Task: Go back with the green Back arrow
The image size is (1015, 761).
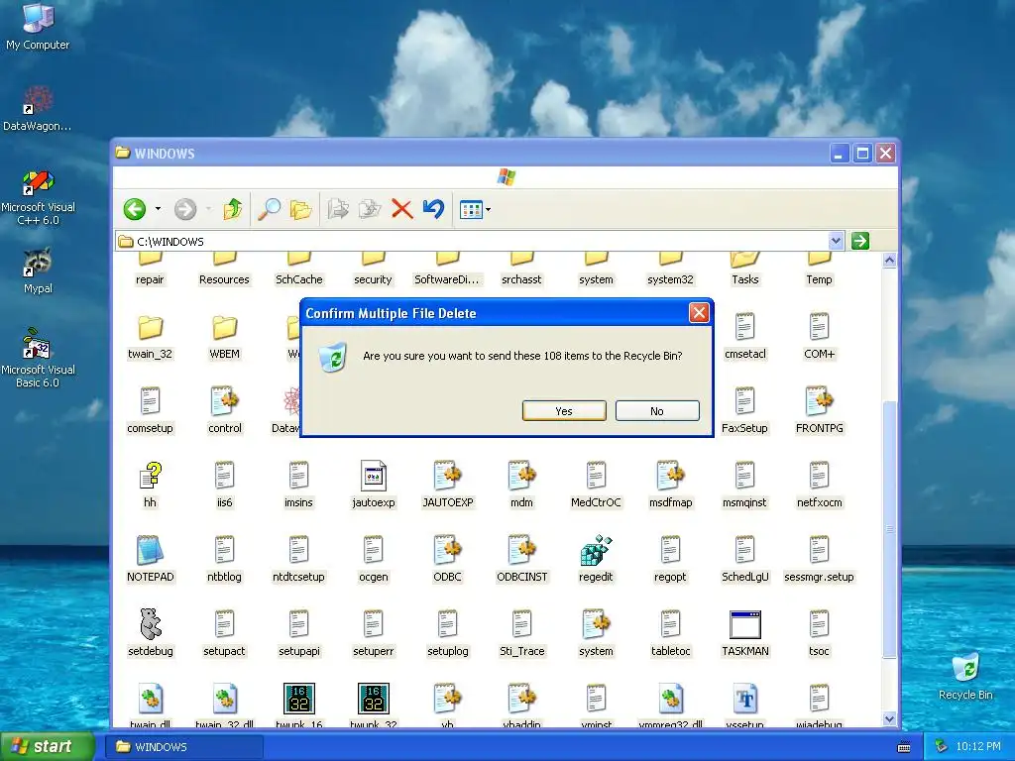Action: coord(135,209)
